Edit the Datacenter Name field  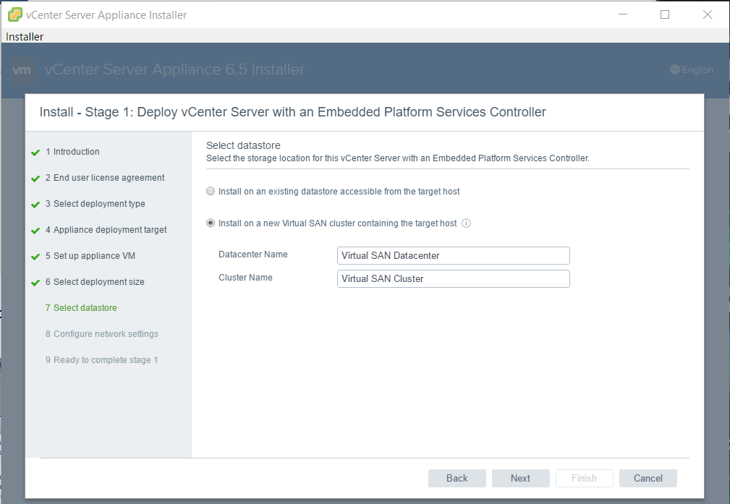(x=453, y=255)
